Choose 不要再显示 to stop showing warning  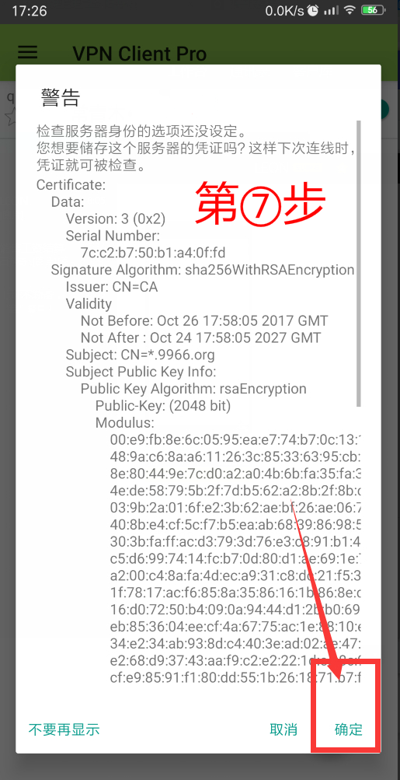click(64, 729)
